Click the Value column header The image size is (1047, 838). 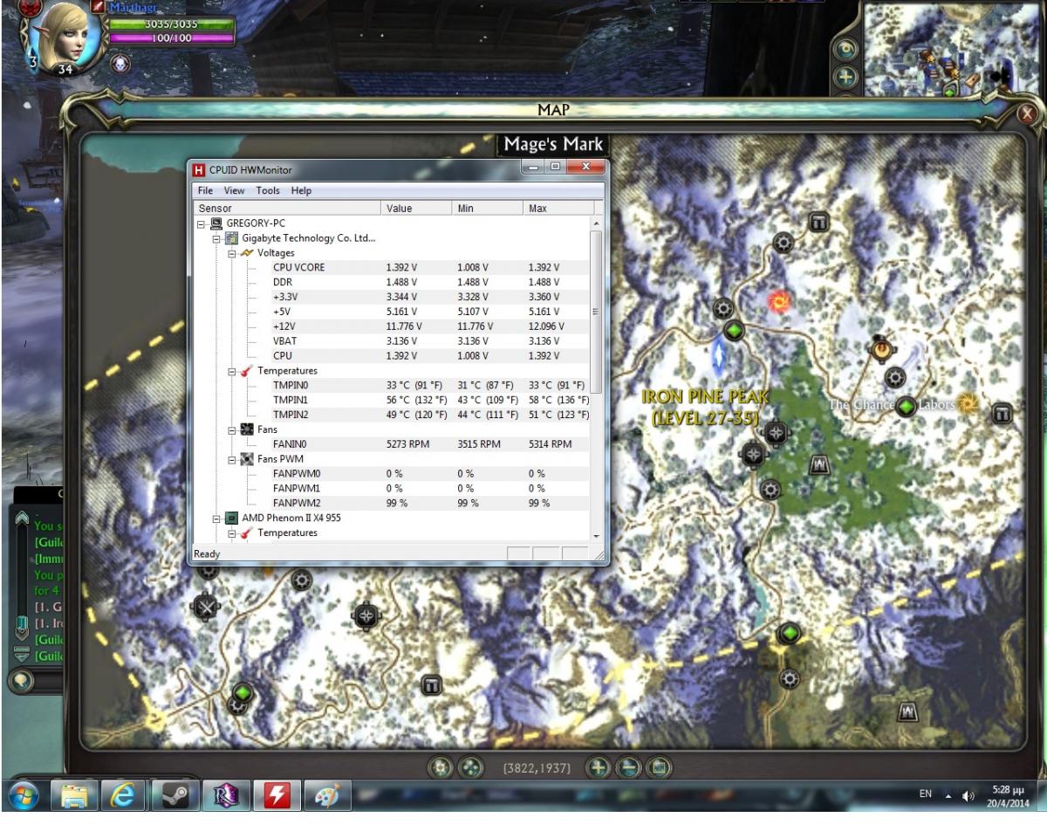[417, 209]
